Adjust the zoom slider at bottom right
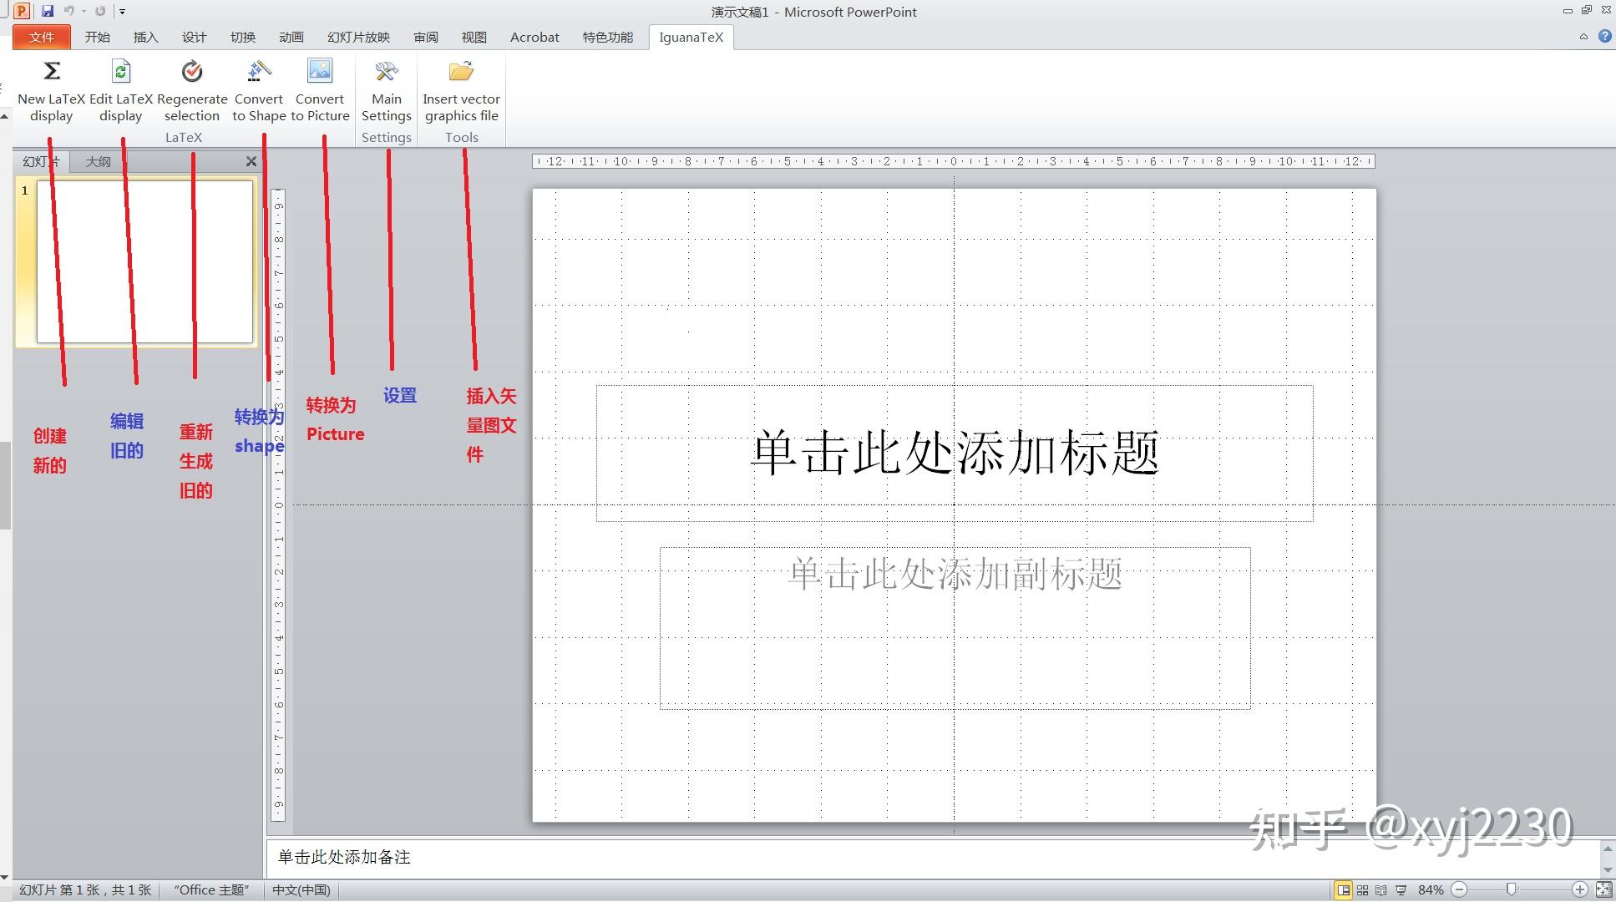 pos(1513,889)
